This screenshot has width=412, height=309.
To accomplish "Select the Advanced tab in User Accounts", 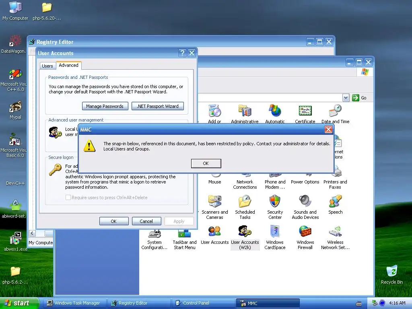I will pos(68,65).
